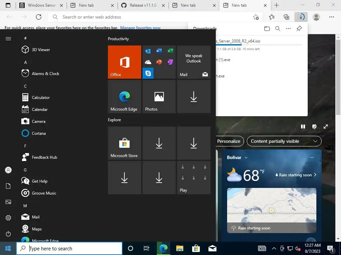This screenshot has height=255, width=341.
Task: Open Mail from the app list
Action: tap(30, 217)
